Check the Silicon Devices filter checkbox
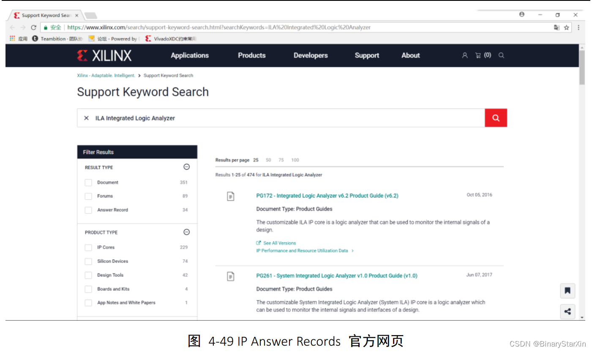This screenshot has height=352, width=592. 88,262
